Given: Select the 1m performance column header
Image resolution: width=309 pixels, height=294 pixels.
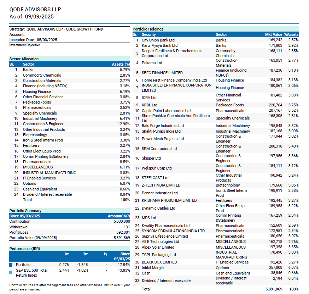Looking at the screenshot, I should pyautogui.click(x=67, y=254).
